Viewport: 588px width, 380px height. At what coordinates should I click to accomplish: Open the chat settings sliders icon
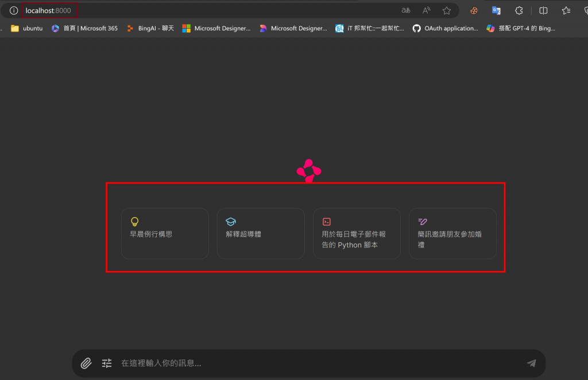107,363
